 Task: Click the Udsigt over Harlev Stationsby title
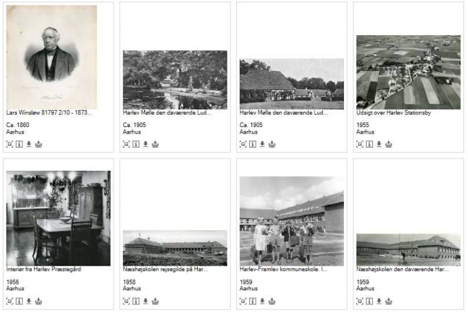click(393, 112)
